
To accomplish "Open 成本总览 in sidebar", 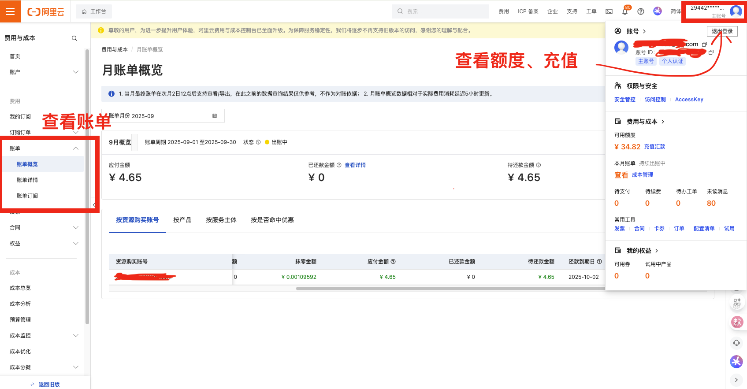I will (20, 288).
